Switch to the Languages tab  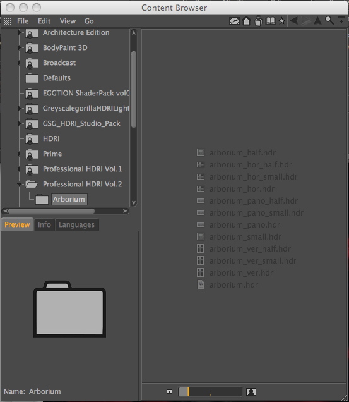[76, 224]
